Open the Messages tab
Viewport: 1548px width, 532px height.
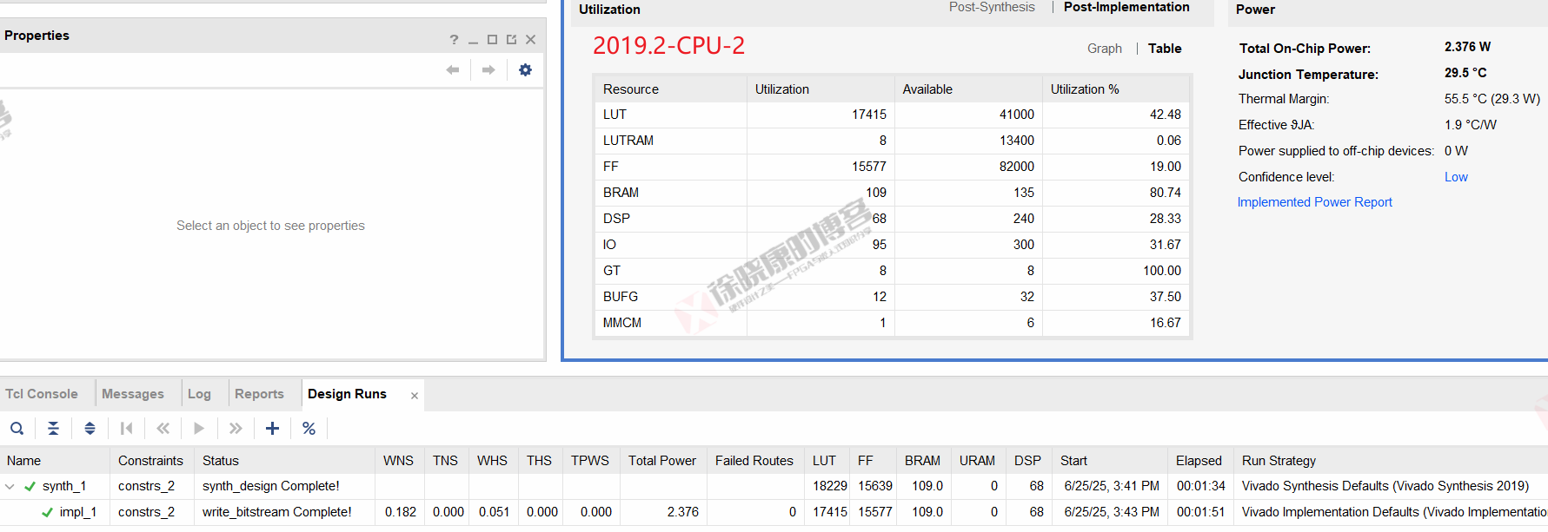click(133, 394)
